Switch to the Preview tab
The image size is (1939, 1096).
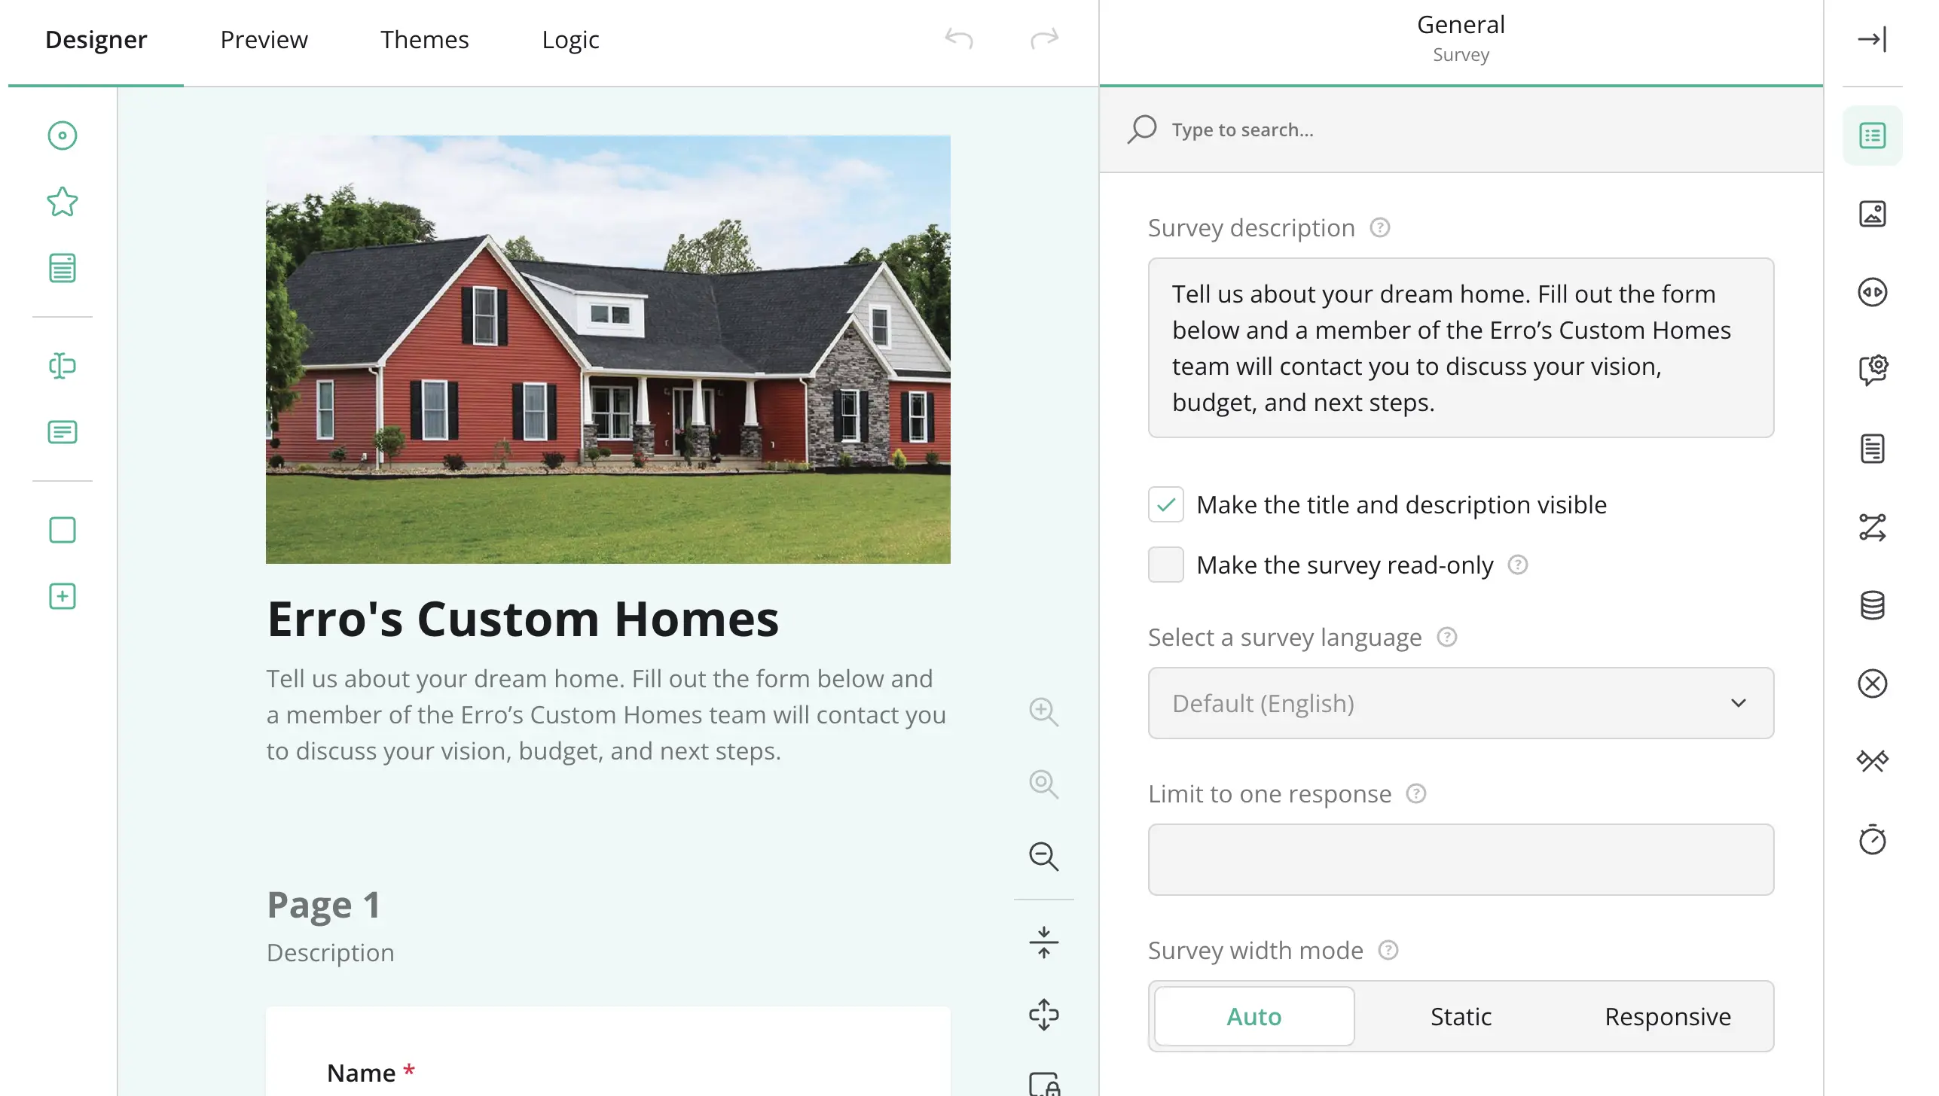(264, 39)
